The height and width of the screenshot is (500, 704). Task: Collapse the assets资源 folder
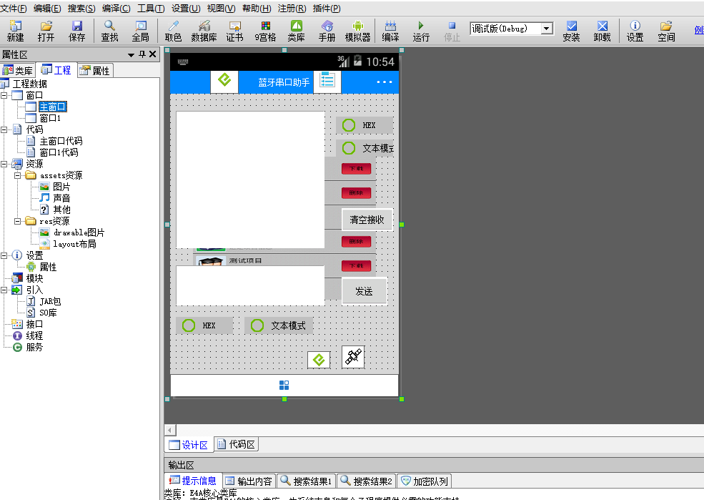click(17, 175)
